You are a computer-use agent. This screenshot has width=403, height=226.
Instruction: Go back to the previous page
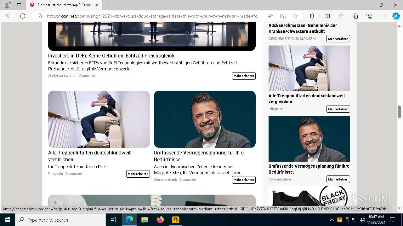[9, 16]
